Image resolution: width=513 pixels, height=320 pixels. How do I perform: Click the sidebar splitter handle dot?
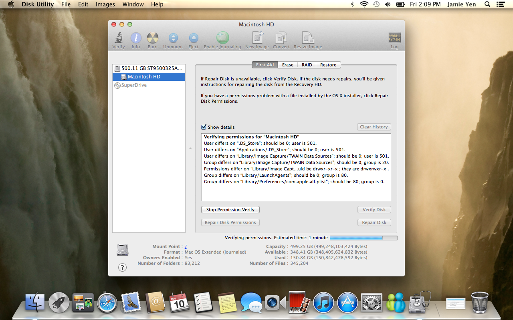pyautogui.click(x=190, y=149)
